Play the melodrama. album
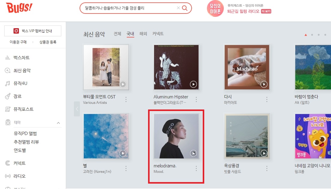 193,153
